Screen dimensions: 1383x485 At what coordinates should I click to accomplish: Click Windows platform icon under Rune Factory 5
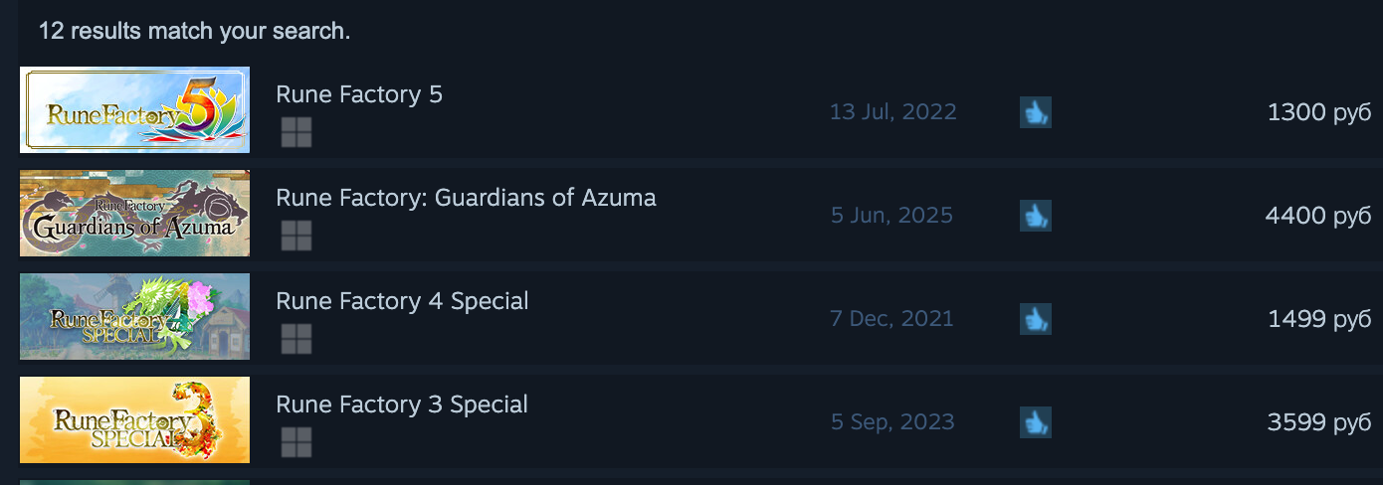click(296, 132)
